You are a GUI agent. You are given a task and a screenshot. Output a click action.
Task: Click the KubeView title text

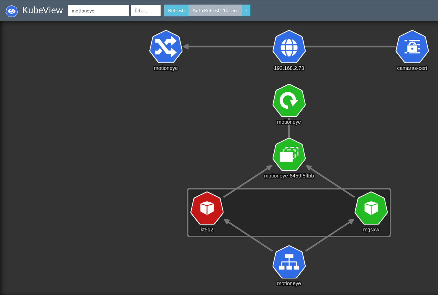pos(42,10)
